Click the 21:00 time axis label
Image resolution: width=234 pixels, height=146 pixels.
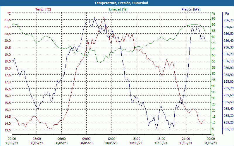click(186, 139)
